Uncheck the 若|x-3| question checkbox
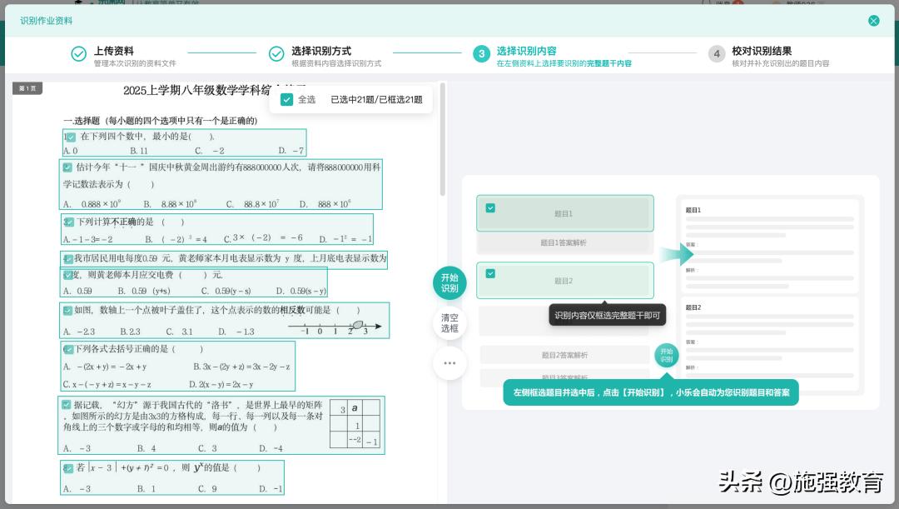This screenshot has width=899, height=509. 67,469
